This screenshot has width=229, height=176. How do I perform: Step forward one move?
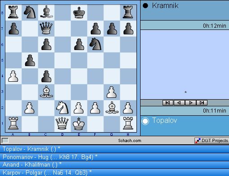[190, 103]
